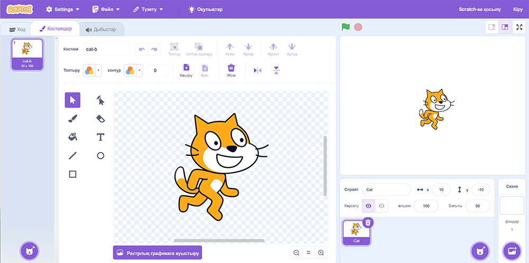Select the Circle tool
Screen dimensions: 529x263
pyautogui.click(x=100, y=155)
